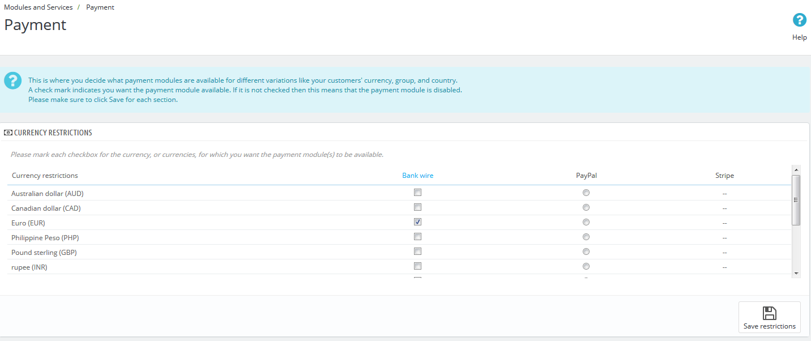Click the scroll down arrow in currency list
The width and height of the screenshot is (811, 341).
(796, 273)
